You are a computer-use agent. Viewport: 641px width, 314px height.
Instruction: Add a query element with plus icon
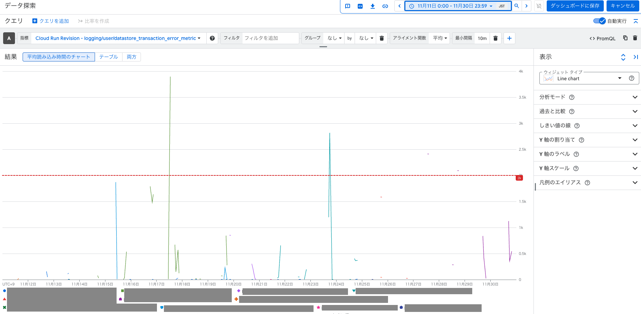[x=509, y=38]
